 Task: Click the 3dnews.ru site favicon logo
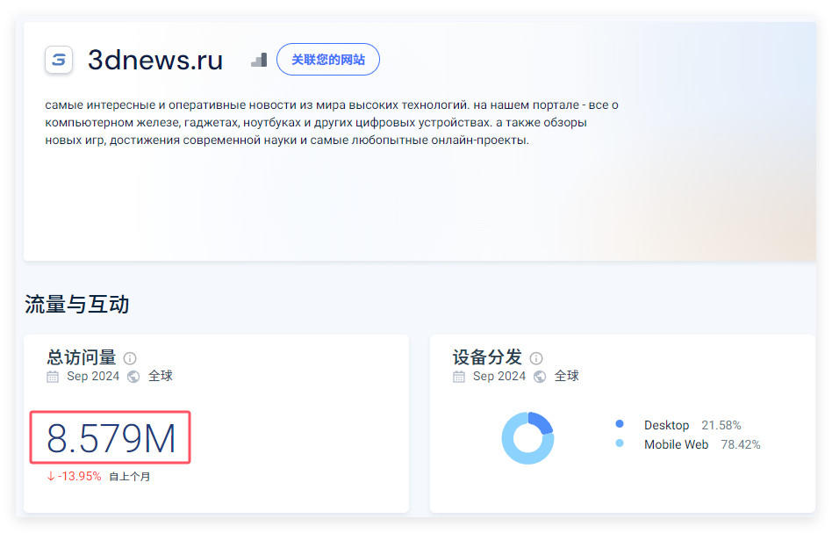59,60
